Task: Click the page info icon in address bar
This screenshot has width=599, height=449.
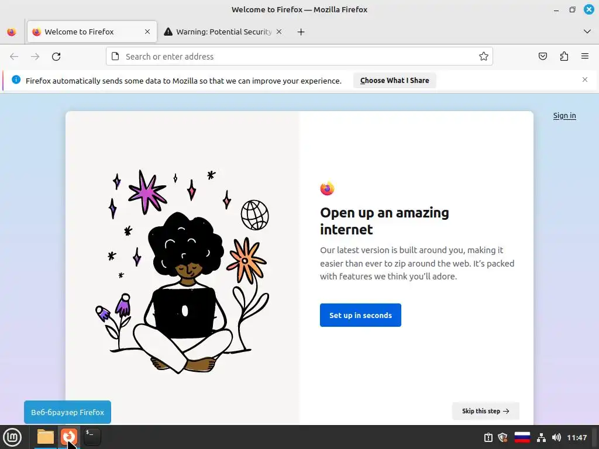Action: tap(115, 57)
